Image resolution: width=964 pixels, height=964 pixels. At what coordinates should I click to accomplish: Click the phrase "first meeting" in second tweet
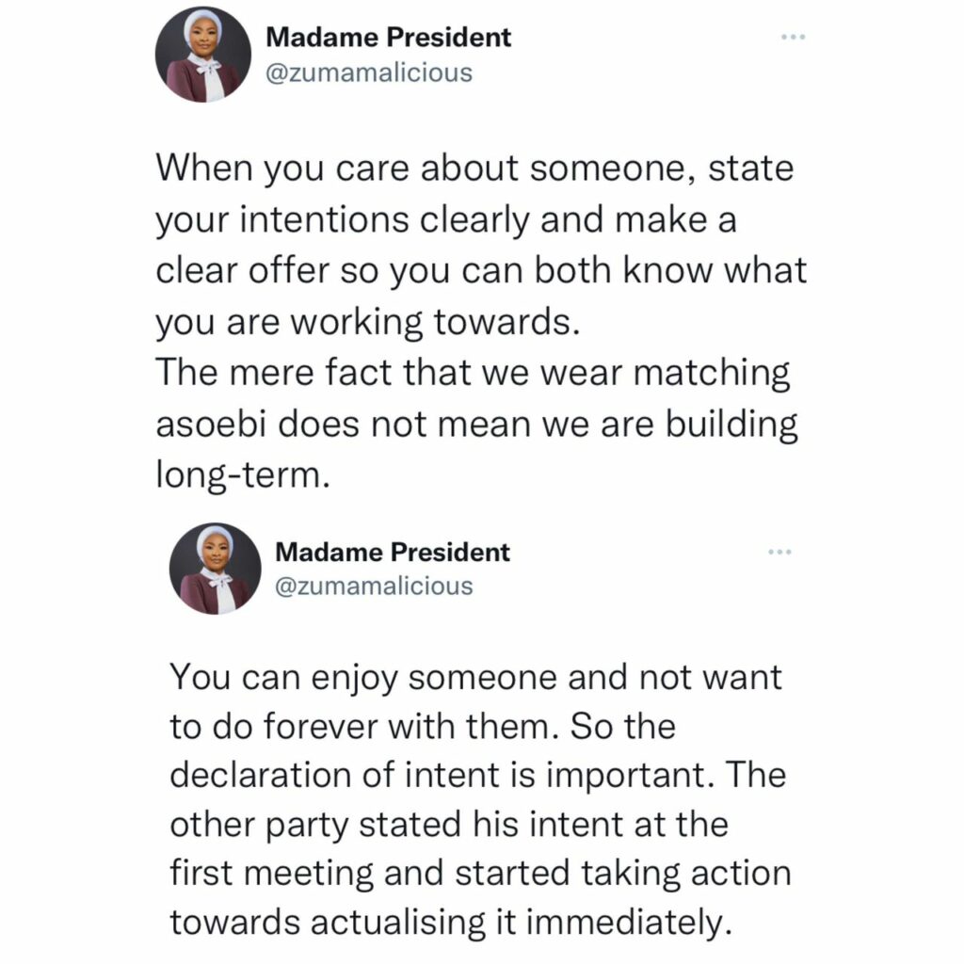272,873
